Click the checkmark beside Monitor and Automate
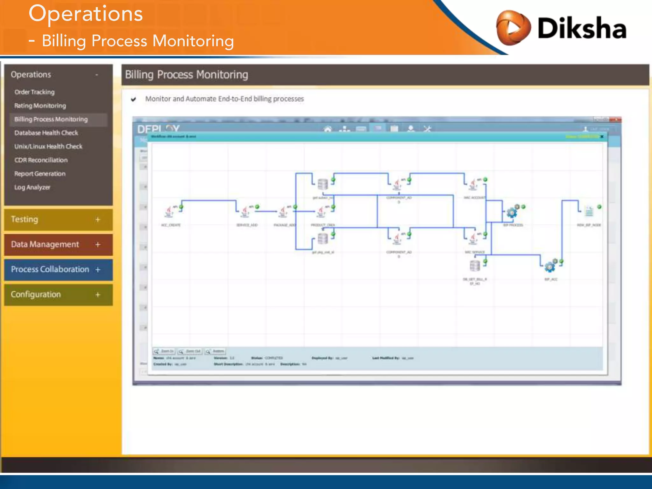 coord(134,99)
